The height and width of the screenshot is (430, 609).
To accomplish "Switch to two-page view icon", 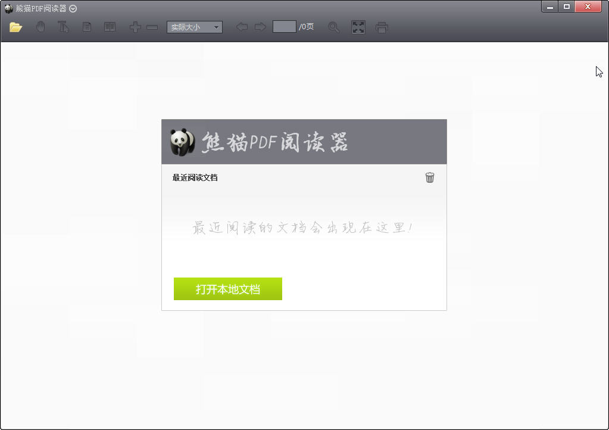I will pyautogui.click(x=110, y=26).
